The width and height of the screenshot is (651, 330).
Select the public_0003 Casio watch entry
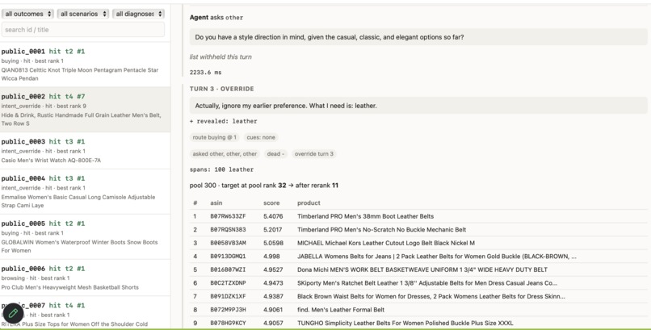tap(85, 151)
